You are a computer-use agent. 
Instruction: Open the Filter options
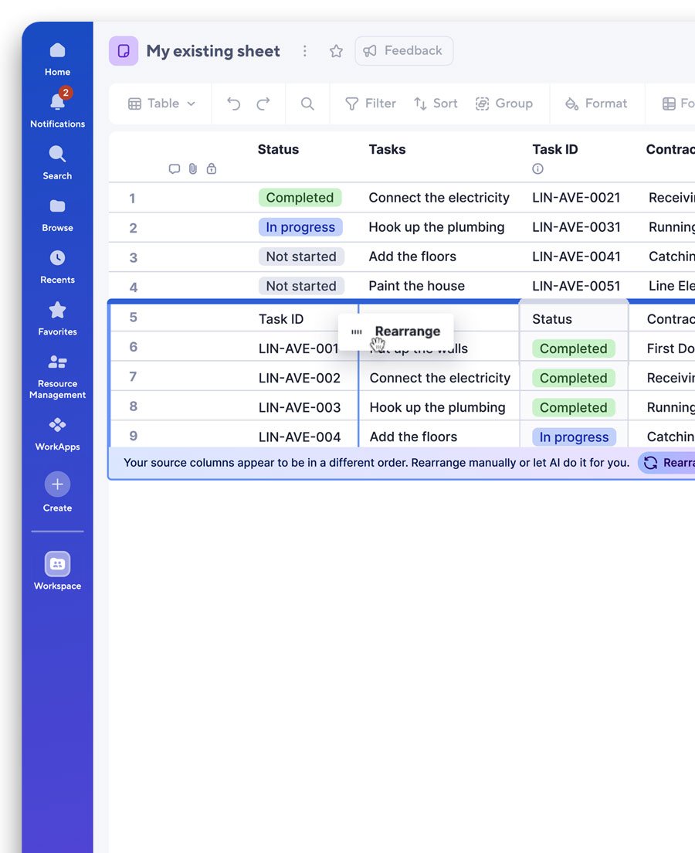pyautogui.click(x=370, y=104)
